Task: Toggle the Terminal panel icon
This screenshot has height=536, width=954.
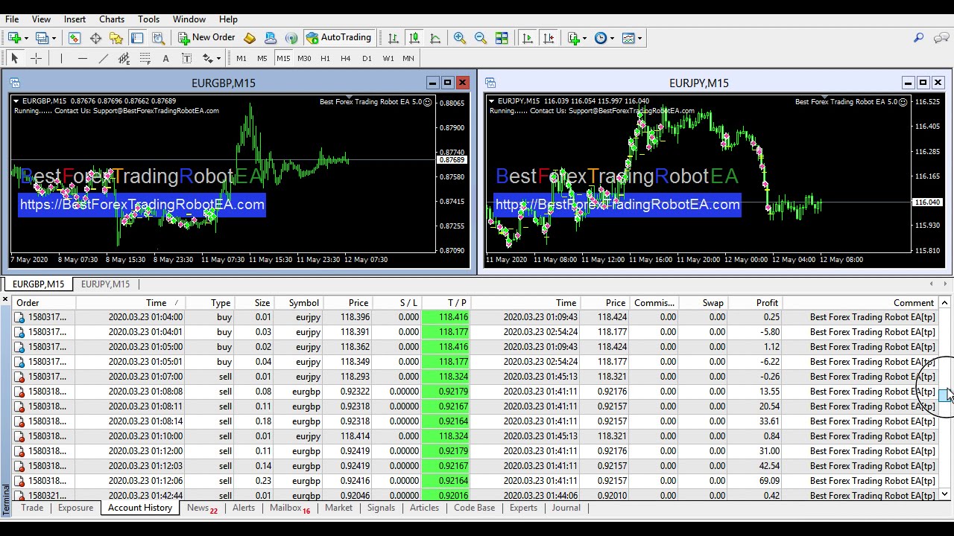Action: (137, 38)
